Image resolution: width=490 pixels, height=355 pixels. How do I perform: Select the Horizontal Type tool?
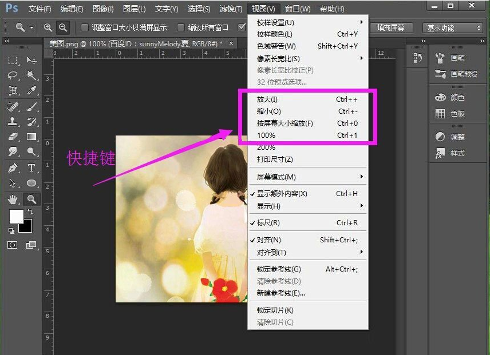pos(31,168)
